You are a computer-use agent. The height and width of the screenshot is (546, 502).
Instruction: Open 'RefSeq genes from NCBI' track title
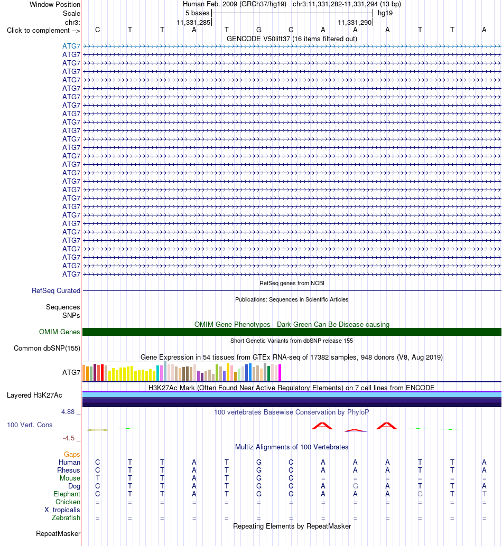point(292,283)
